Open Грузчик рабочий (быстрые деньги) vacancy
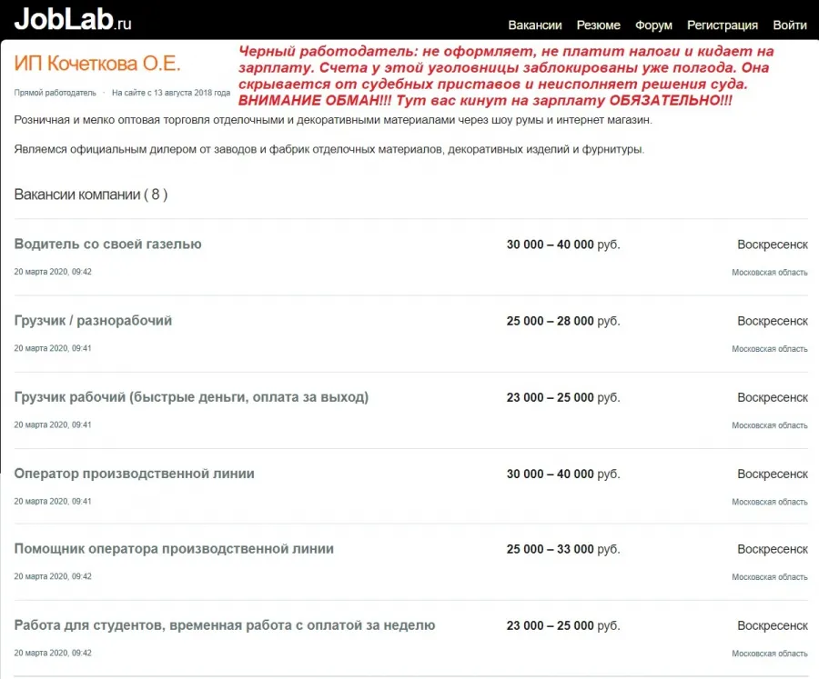 point(191,397)
